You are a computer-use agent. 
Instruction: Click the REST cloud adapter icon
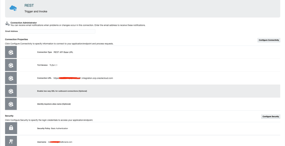pyautogui.click(x=14, y=8)
